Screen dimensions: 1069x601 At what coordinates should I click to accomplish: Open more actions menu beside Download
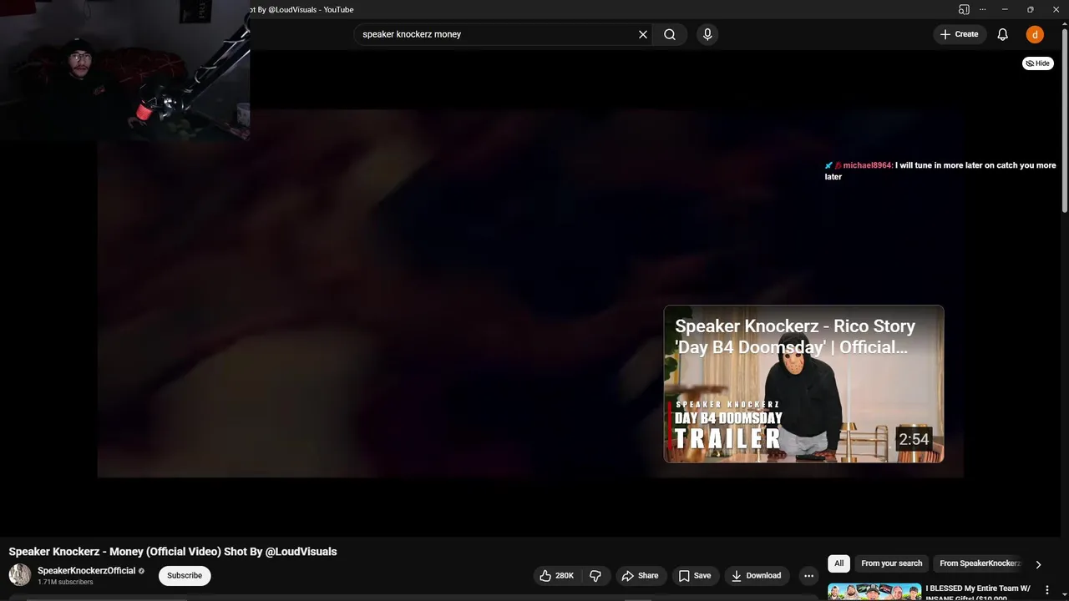[x=808, y=575]
